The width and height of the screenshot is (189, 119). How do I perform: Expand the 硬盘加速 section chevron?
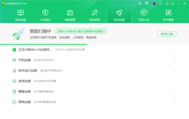pos(175,92)
